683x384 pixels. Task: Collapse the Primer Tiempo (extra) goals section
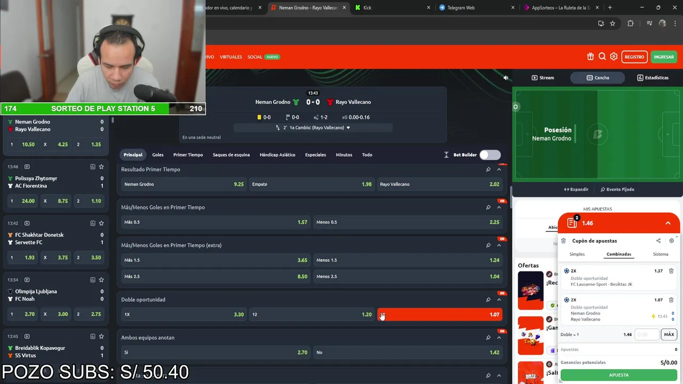pos(499,245)
